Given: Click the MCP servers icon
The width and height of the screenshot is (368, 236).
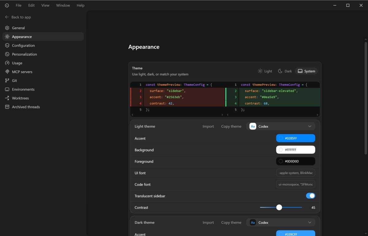Looking at the screenshot, I should [7, 72].
